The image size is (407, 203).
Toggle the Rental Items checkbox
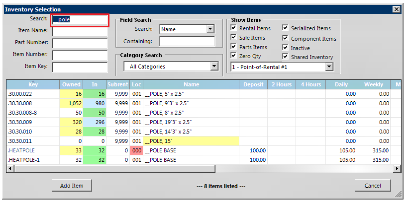pos(234,29)
